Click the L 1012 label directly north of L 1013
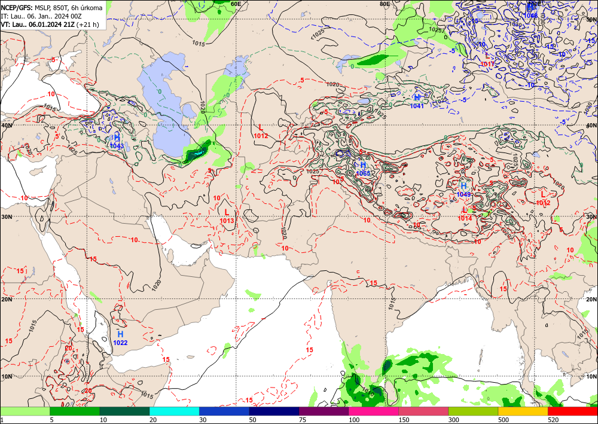 (x=261, y=132)
